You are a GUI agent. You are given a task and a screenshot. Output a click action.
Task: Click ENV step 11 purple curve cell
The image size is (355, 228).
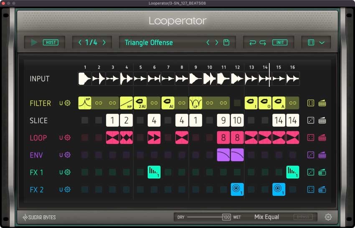tap(223, 155)
